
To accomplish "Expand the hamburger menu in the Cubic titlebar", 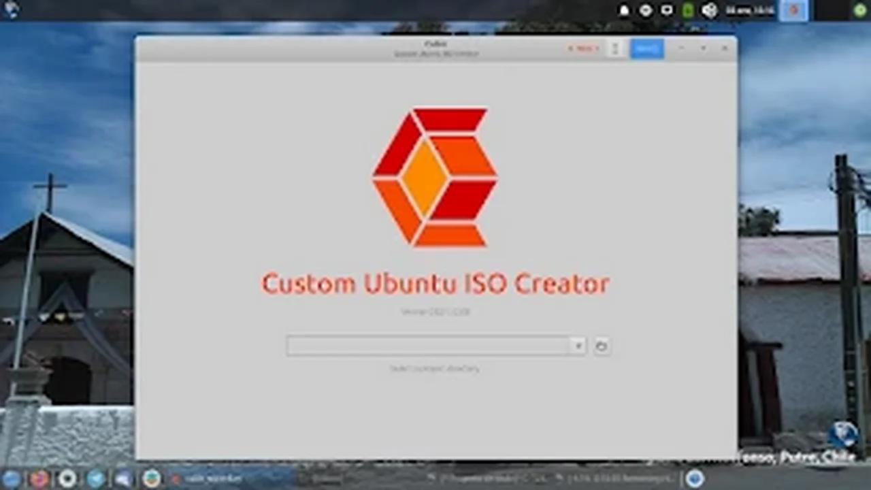I will [614, 48].
